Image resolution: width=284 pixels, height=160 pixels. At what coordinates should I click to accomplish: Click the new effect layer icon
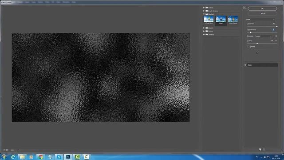pyautogui.click(x=260, y=150)
